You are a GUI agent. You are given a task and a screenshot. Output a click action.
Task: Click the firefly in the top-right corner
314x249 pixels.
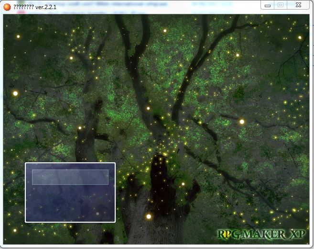coord(300,37)
